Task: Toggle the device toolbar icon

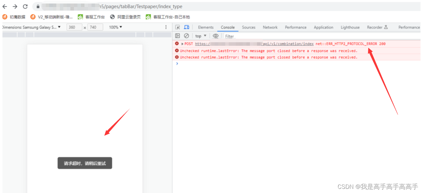Action: [187, 27]
